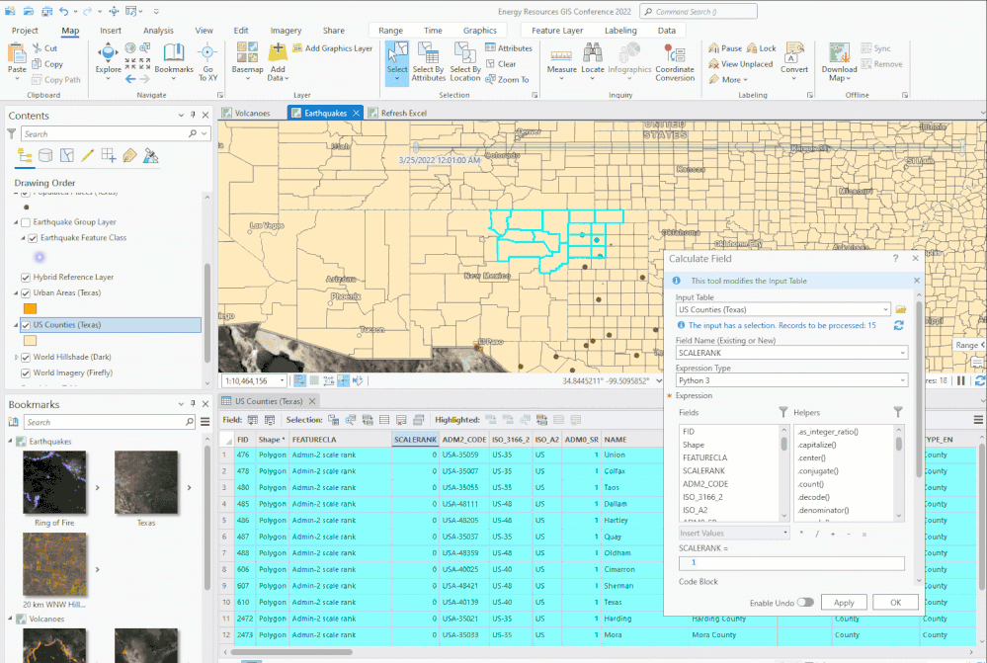Click the Apply button
Viewport: 987px width, 663px height.
pyautogui.click(x=844, y=602)
